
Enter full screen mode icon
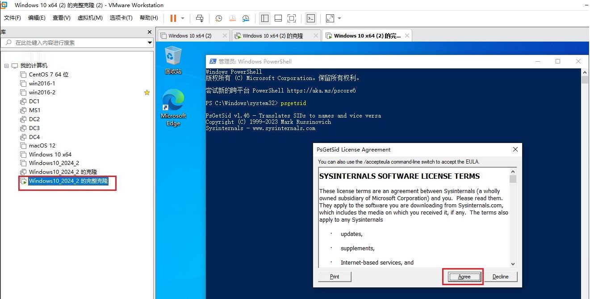pyautogui.click(x=292, y=18)
